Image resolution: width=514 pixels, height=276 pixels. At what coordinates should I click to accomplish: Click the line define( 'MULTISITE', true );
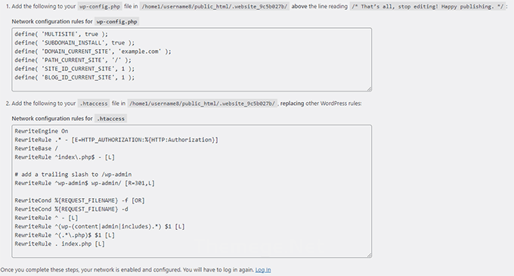click(61, 34)
